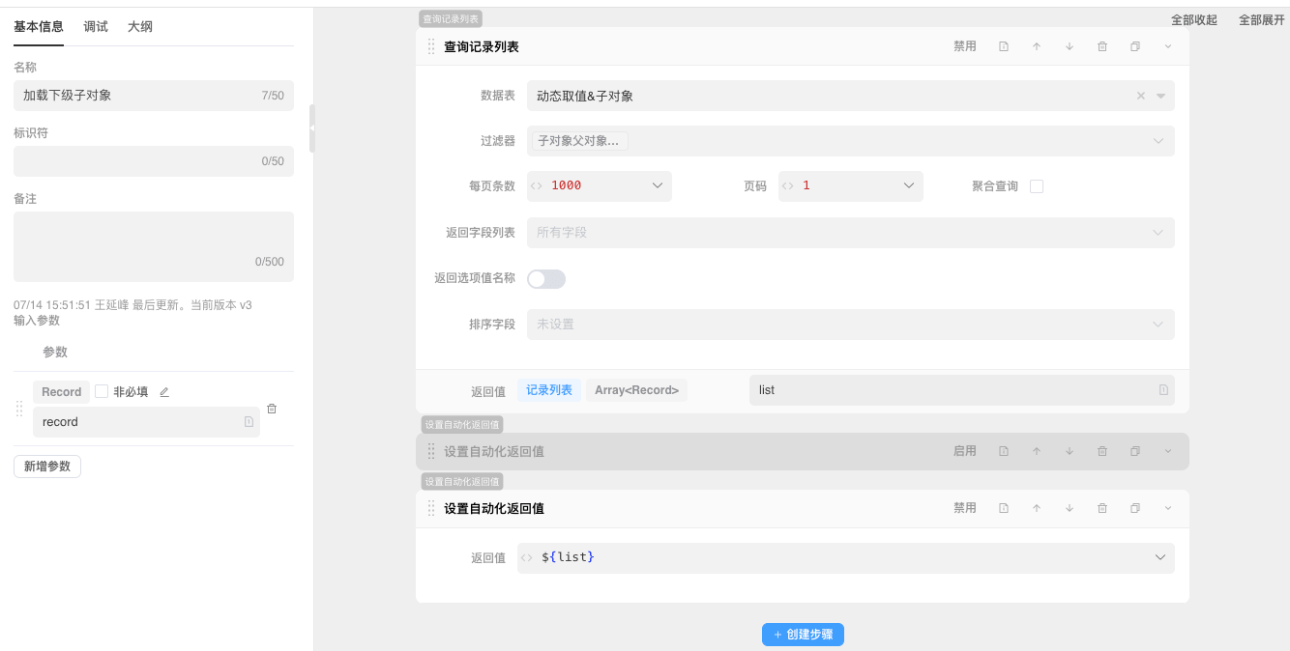Open the 每页条数 dropdown showing 1000
The height and width of the screenshot is (651, 1290).
(x=657, y=185)
